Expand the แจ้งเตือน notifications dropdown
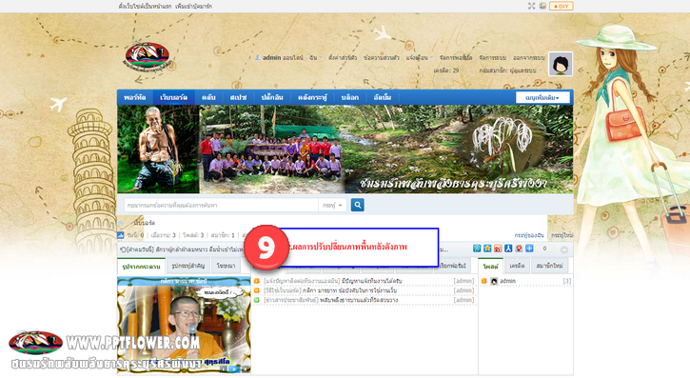The width and height of the screenshot is (690, 378). click(x=420, y=58)
